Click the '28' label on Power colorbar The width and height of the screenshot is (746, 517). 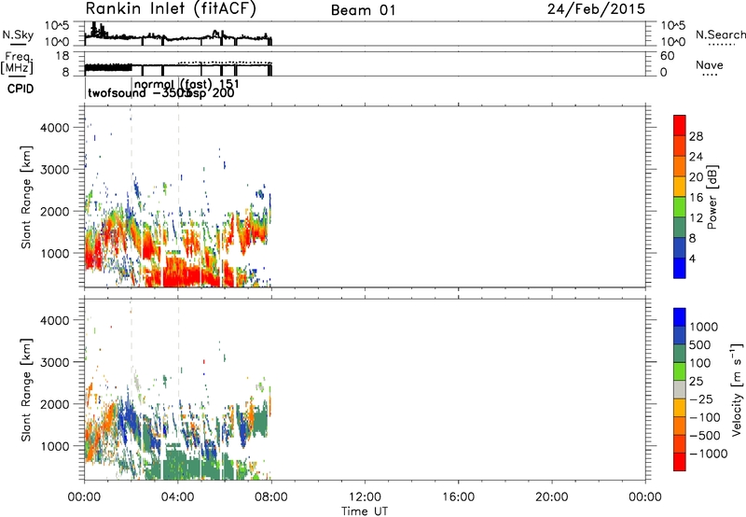pyautogui.click(x=696, y=136)
